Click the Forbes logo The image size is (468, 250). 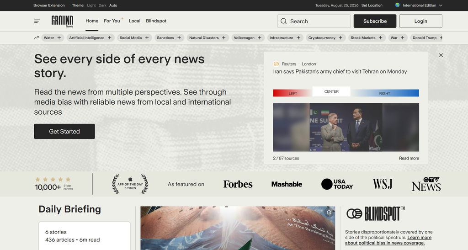238,184
